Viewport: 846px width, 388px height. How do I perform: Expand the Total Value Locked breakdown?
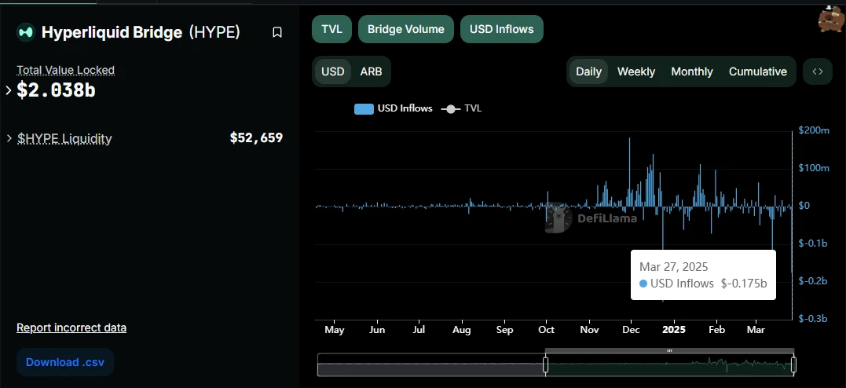click(x=9, y=90)
